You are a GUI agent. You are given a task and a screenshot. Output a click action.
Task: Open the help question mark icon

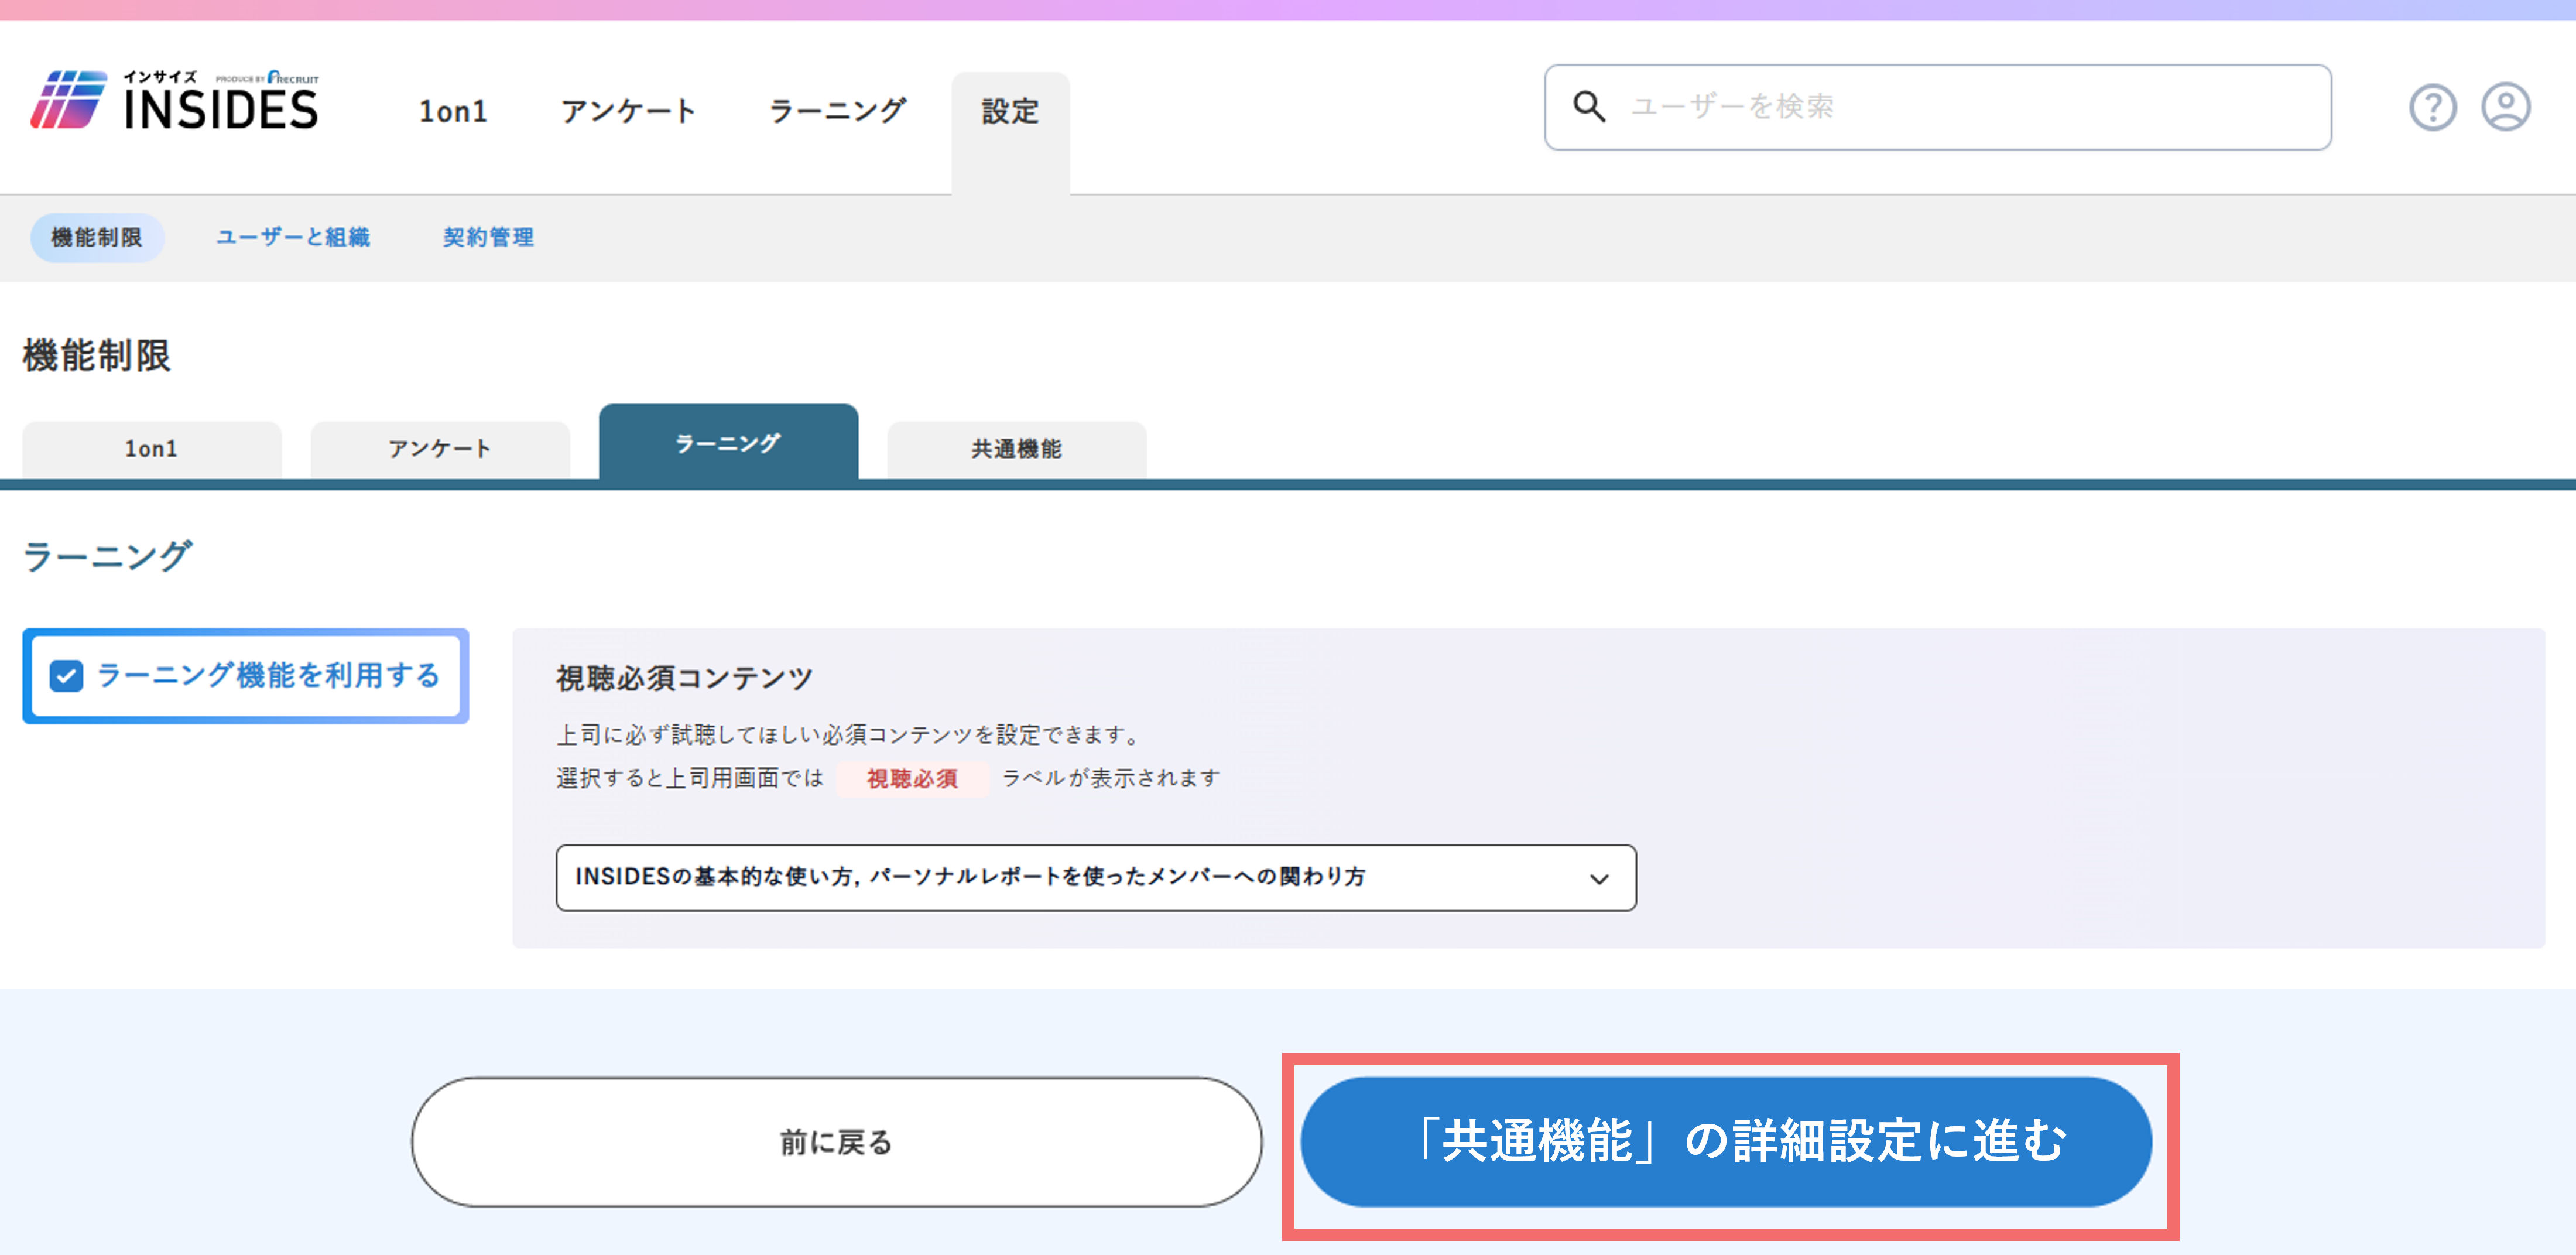(2432, 107)
